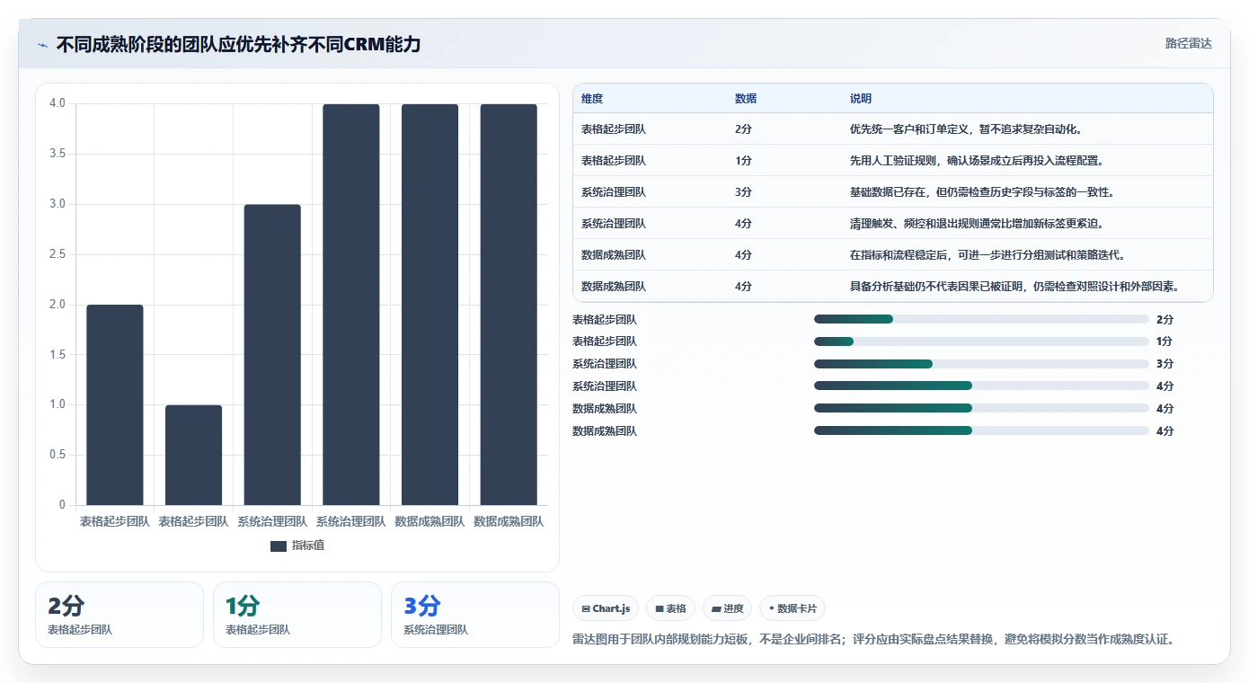The height and width of the screenshot is (683, 1249).
Task: Click the 系统治理团队 progress bar showing 3分
Action: [981, 364]
